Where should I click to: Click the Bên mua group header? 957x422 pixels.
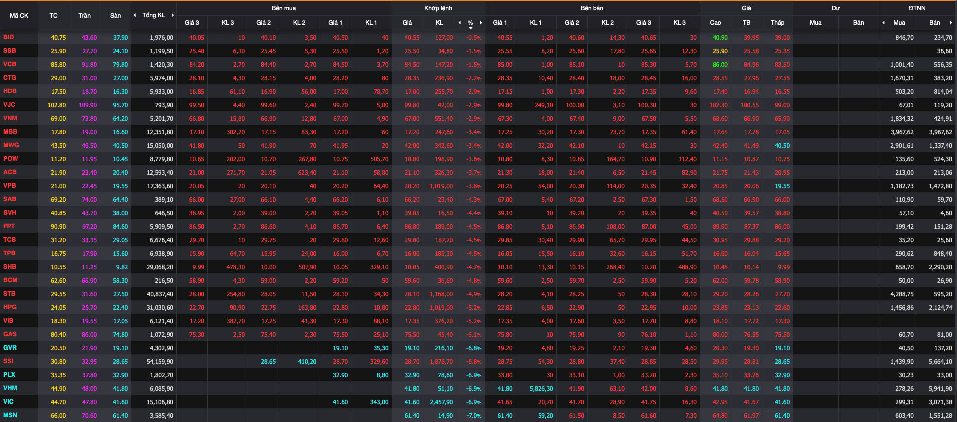point(284,8)
